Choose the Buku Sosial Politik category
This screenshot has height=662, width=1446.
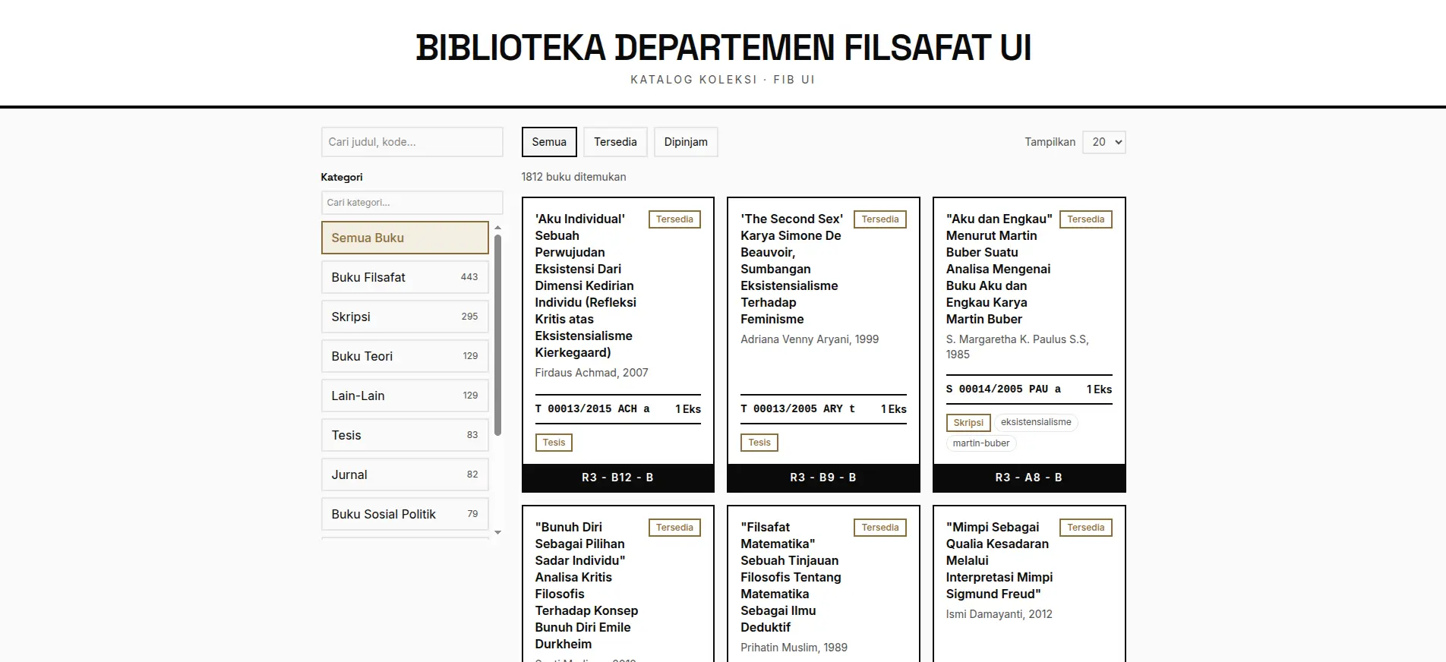(x=405, y=514)
